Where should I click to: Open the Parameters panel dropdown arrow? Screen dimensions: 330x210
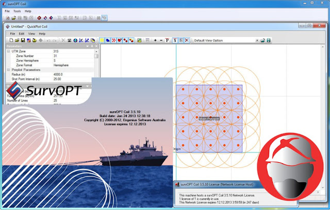(x=87, y=46)
